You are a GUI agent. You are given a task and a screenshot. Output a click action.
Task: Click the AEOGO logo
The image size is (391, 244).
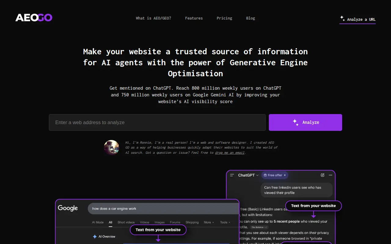tap(34, 17)
